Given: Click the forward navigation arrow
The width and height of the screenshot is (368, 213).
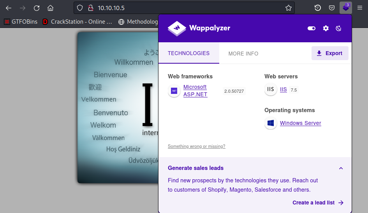Looking at the screenshot, I should (23, 8).
